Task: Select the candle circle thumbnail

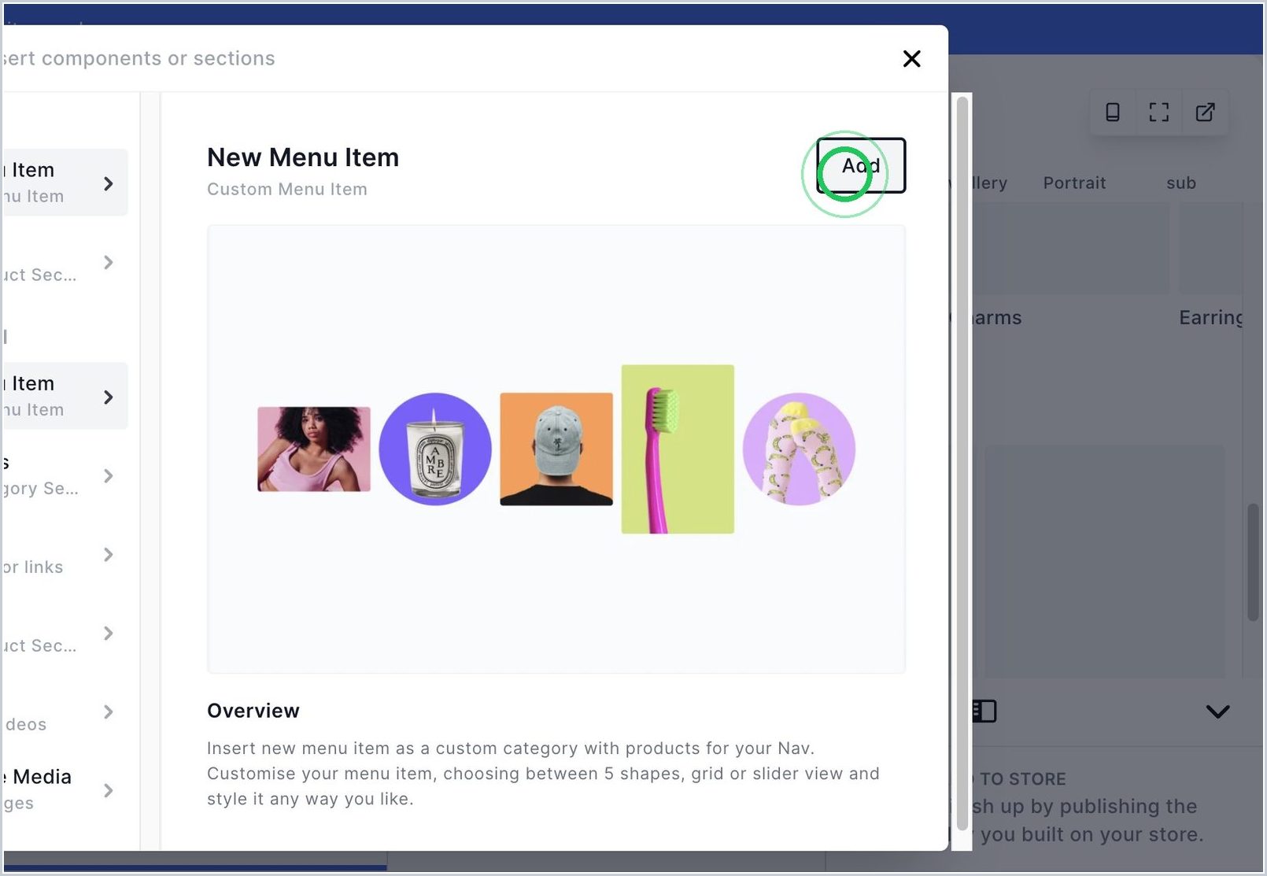Action: pos(435,449)
